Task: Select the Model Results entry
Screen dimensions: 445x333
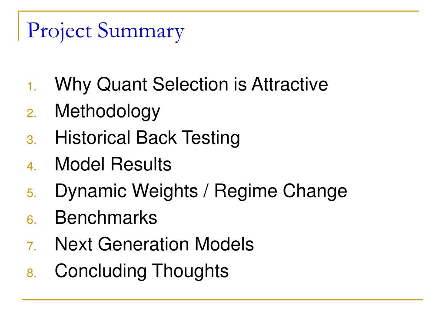Action: click(x=113, y=164)
